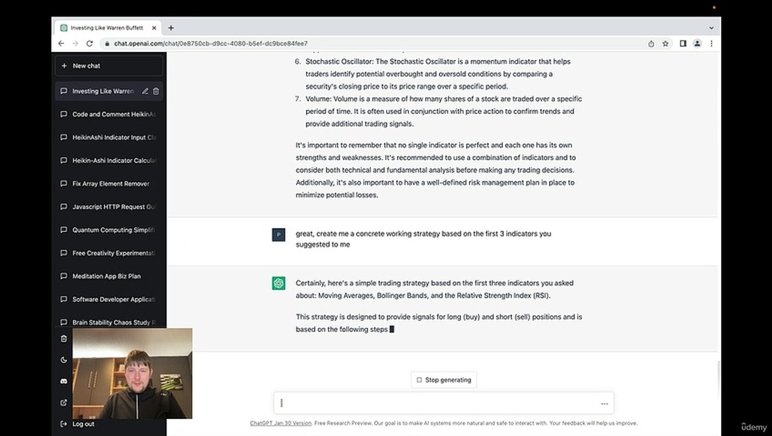Bookmark the page with the star icon
The height and width of the screenshot is (436, 772).
[665, 43]
